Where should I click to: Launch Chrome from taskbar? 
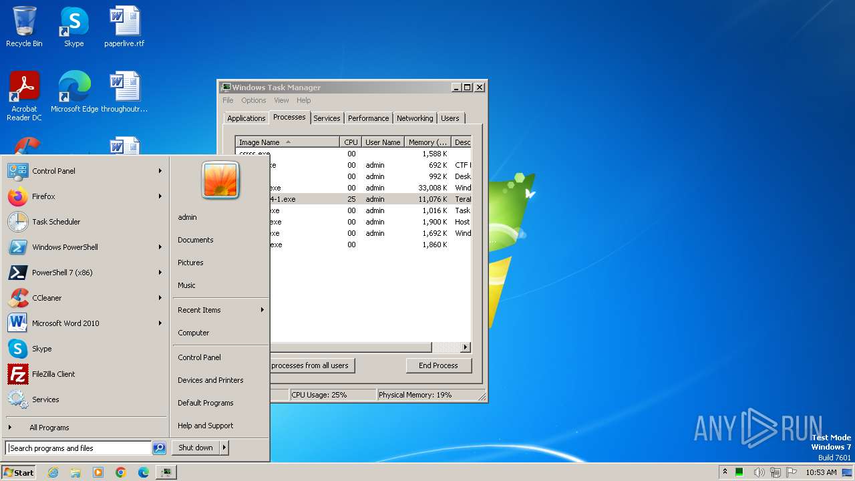pos(121,472)
